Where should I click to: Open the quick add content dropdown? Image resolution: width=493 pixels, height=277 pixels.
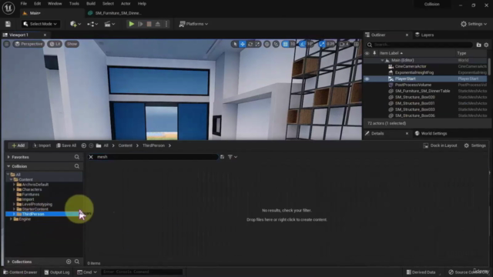75,24
